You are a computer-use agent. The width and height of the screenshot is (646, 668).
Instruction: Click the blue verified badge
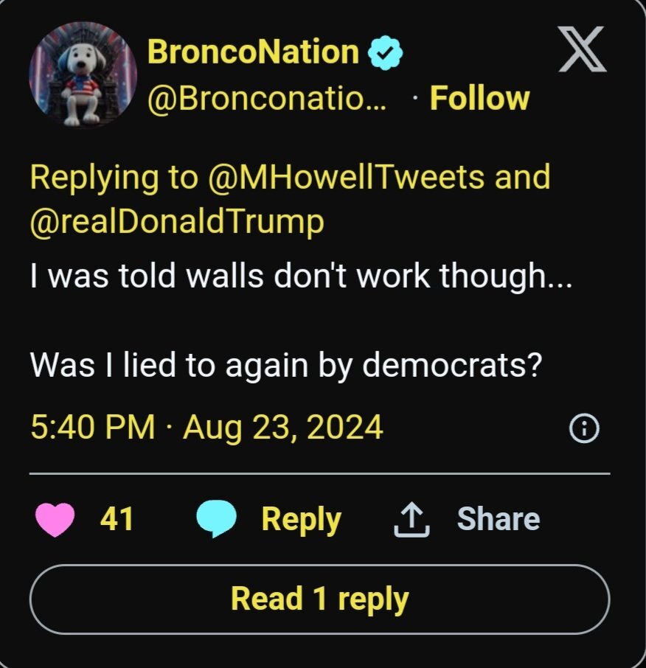[x=385, y=52]
